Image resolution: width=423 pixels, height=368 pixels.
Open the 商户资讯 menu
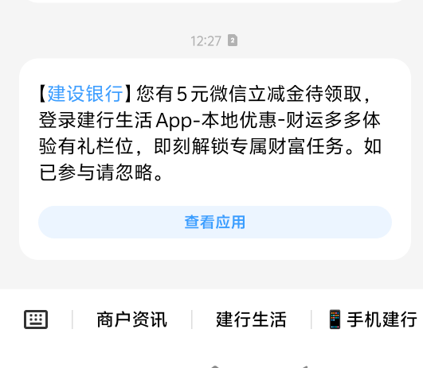pyautogui.click(x=131, y=320)
